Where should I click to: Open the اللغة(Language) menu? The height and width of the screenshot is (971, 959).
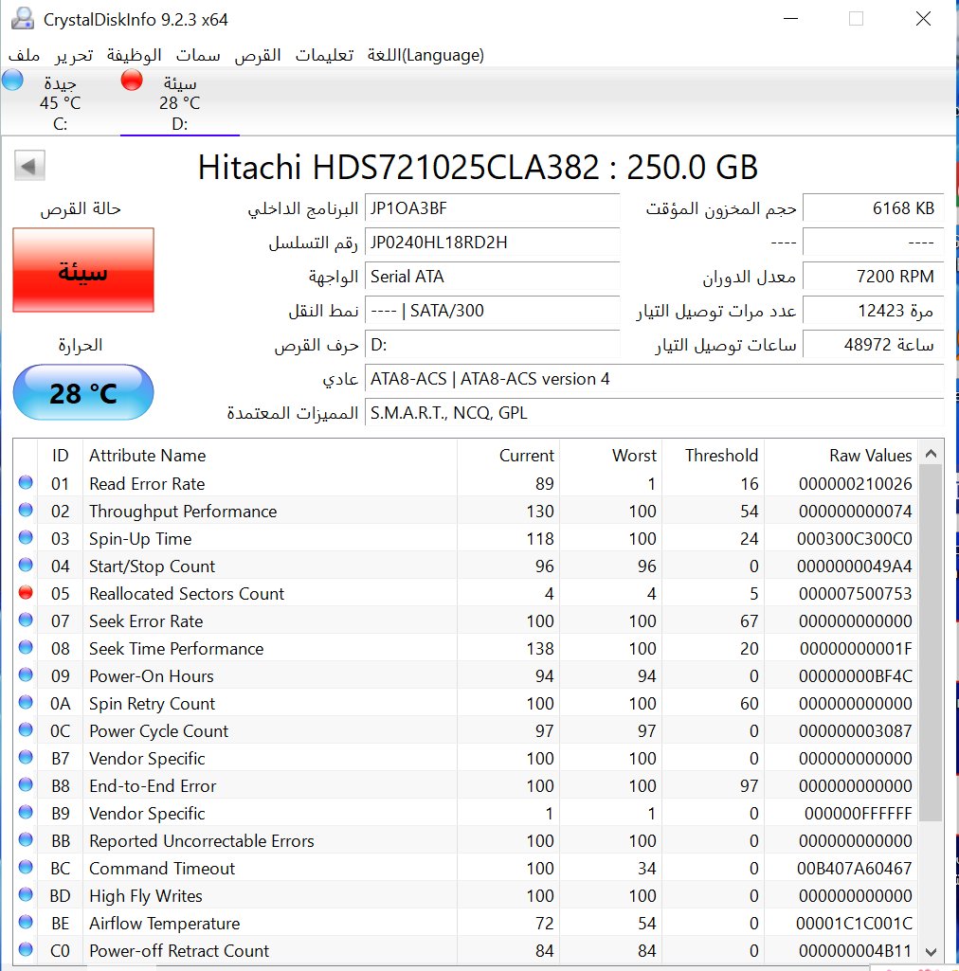click(x=425, y=55)
